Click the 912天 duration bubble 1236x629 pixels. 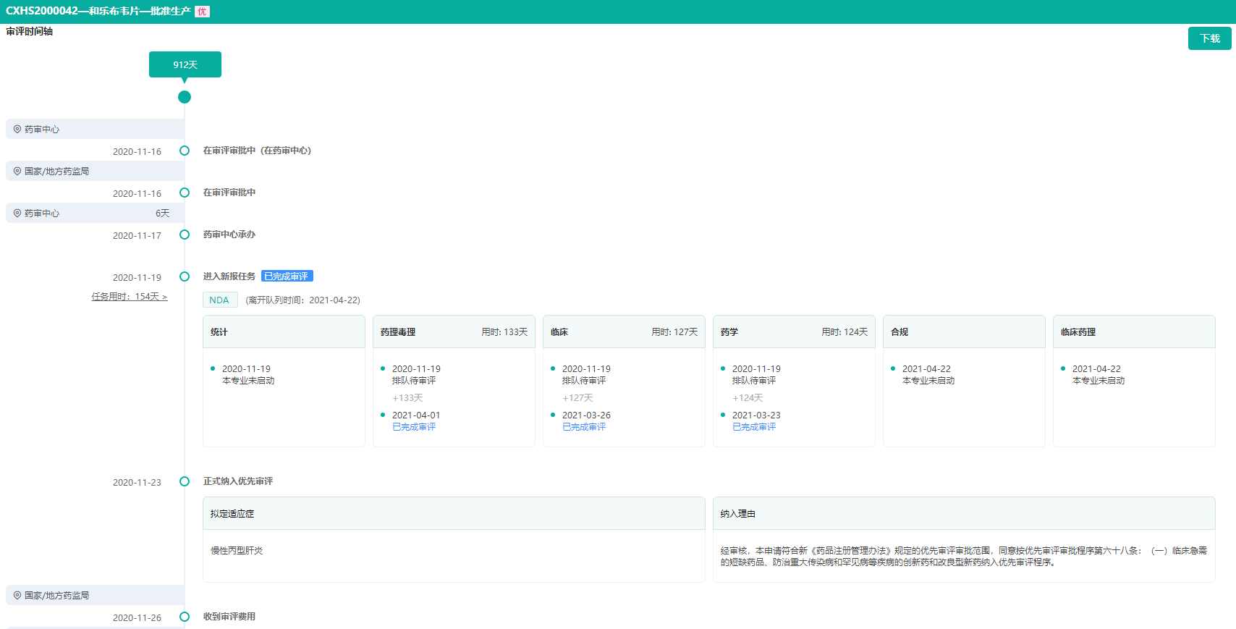pyautogui.click(x=185, y=64)
